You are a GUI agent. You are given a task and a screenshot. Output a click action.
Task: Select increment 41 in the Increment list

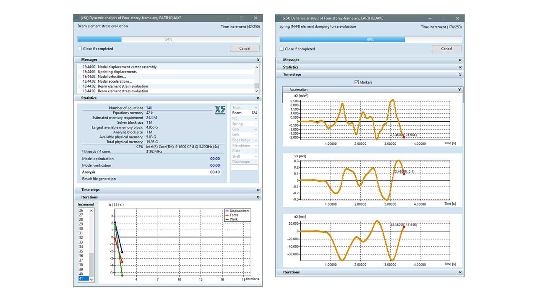point(84,278)
